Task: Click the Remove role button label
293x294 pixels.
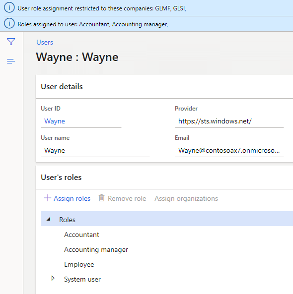Action: (127, 198)
